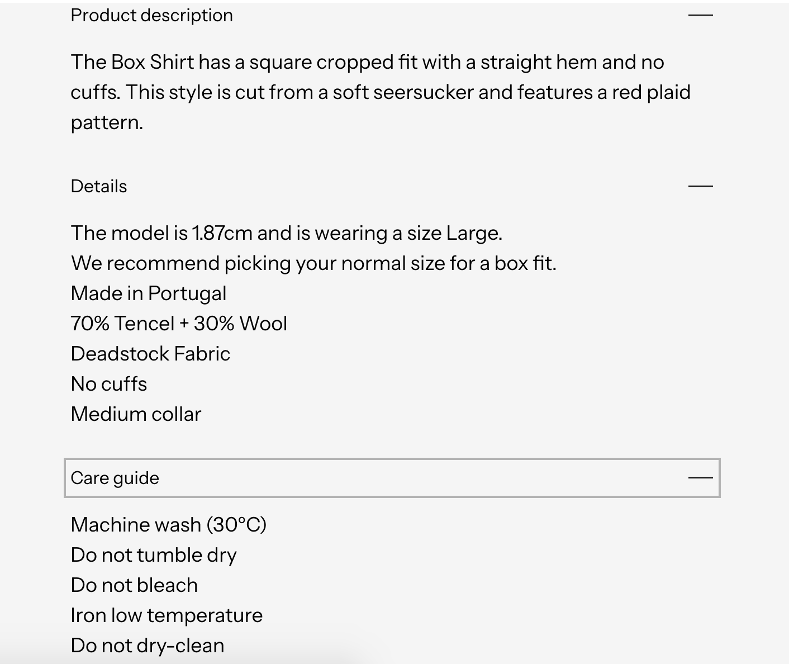The image size is (789, 664).
Task: Click the model height and size line
Action: pos(287,233)
